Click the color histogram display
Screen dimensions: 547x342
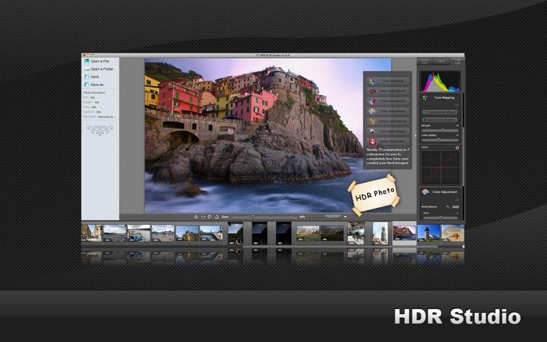(440, 81)
